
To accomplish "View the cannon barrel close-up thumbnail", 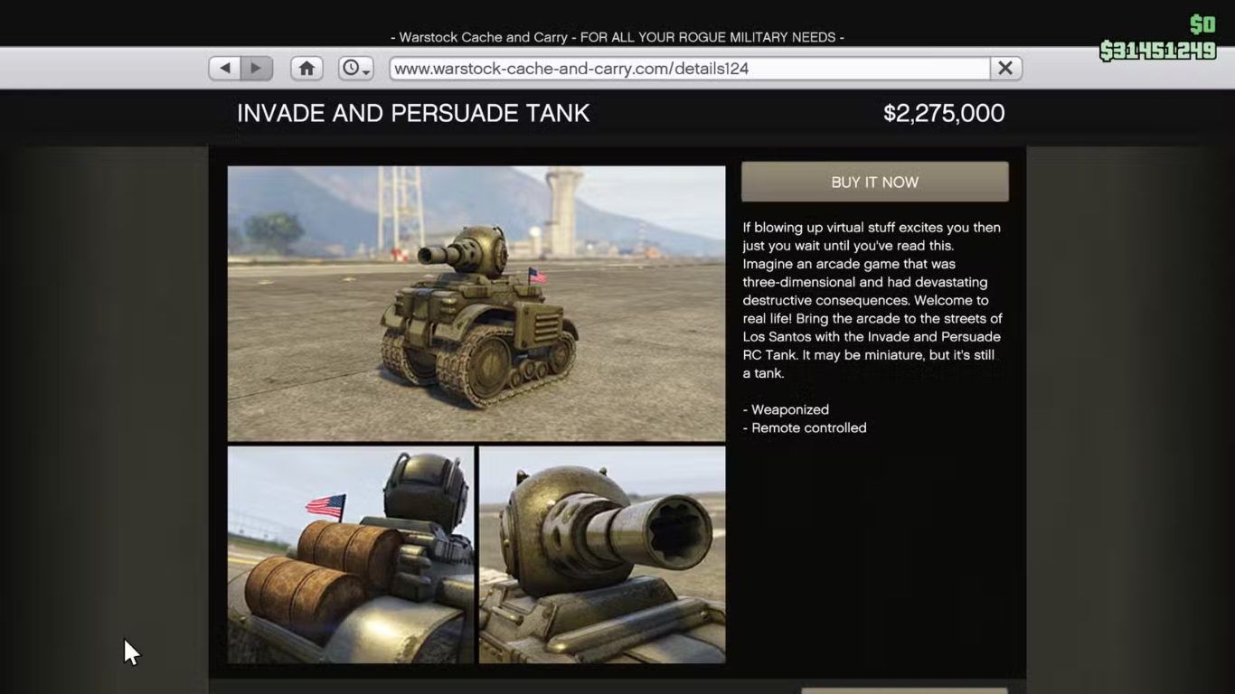I will click(x=602, y=555).
